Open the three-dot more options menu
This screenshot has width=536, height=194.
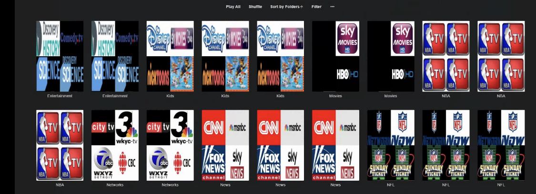332,7
